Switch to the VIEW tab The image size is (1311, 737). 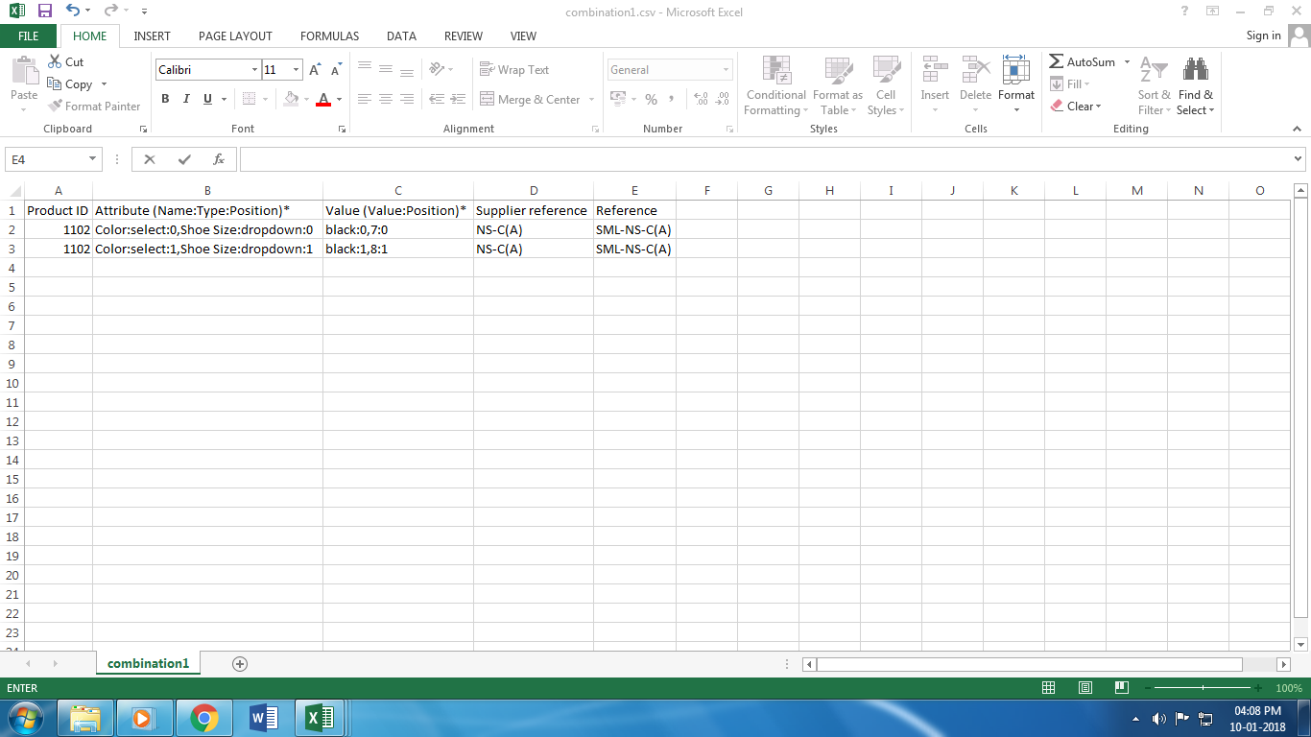523,36
